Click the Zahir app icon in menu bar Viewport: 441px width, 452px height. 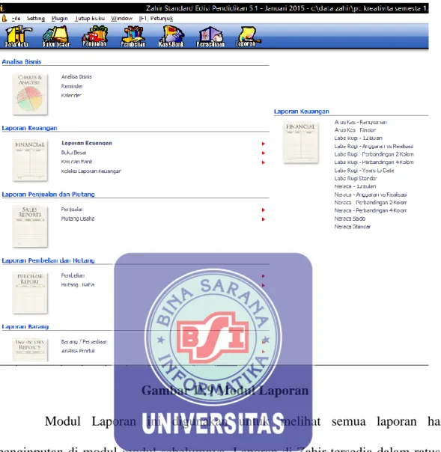click(4, 19)
